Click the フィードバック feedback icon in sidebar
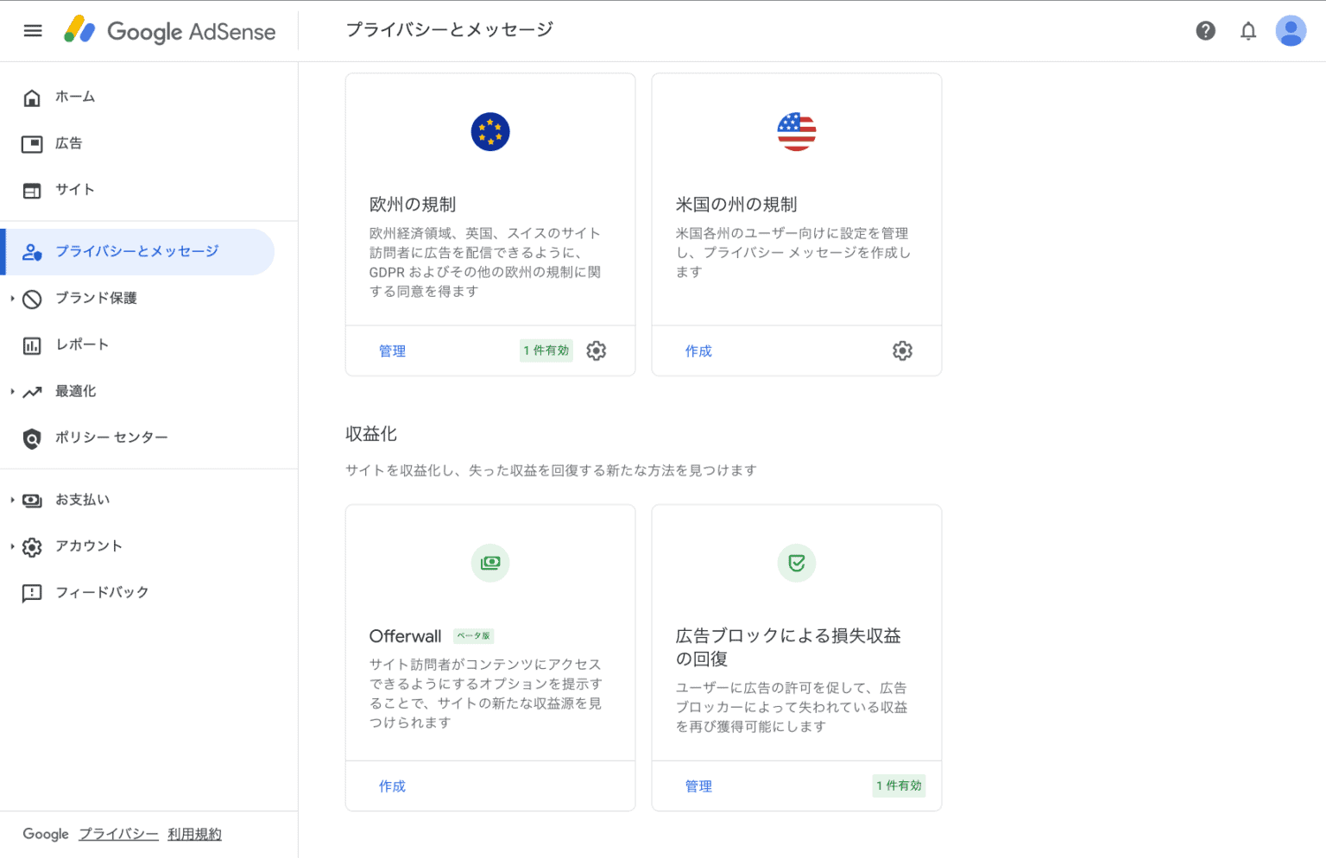This screenshot has height=858, width=1326. pos(32,592)
